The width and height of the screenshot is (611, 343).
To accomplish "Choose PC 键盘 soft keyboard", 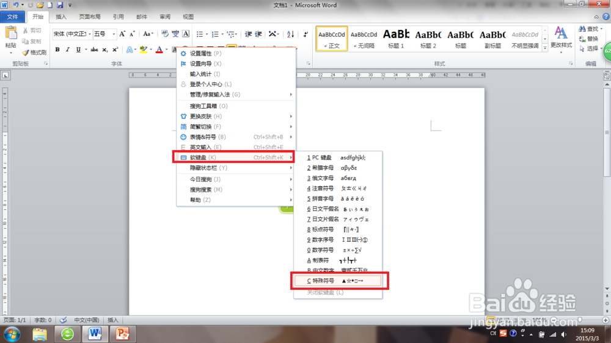I will 338,157.
